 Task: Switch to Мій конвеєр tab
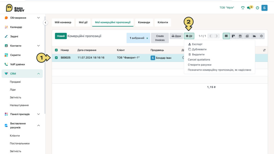(63, 22)
